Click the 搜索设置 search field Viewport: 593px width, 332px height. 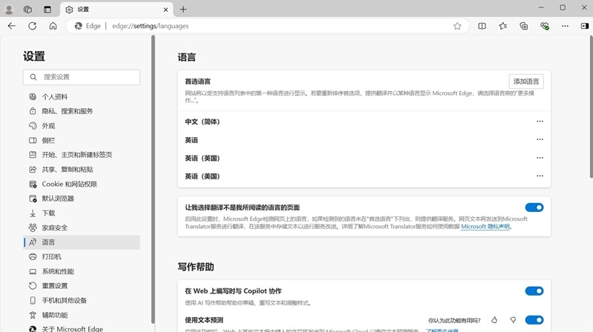[82, 77]
